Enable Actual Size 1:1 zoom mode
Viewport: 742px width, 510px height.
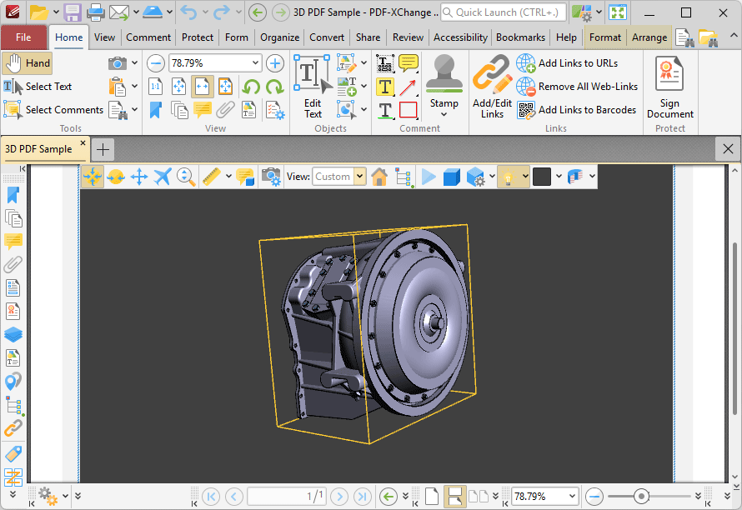coord(155,87)
